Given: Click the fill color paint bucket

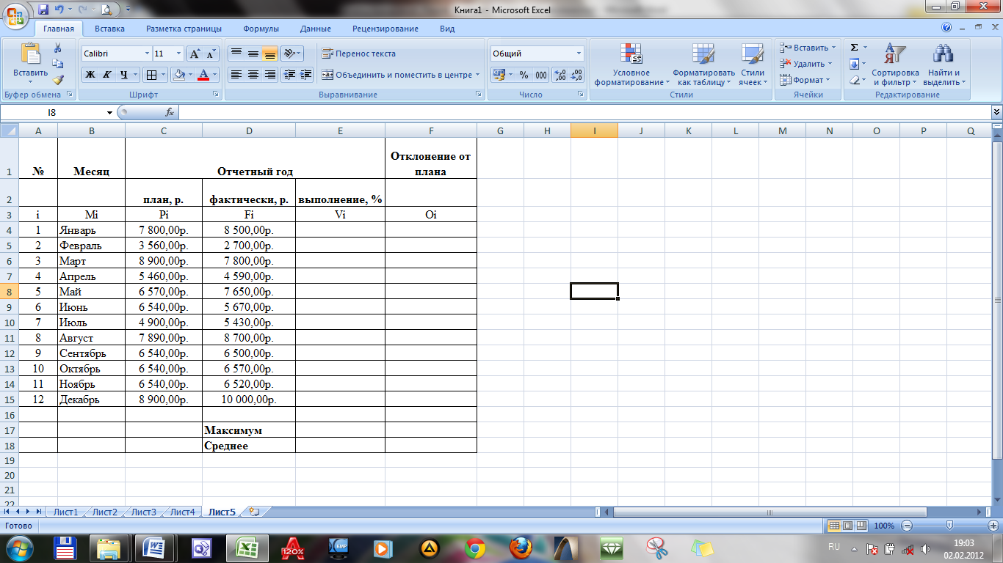Looking at the screenshot, I should click(178, 75).
